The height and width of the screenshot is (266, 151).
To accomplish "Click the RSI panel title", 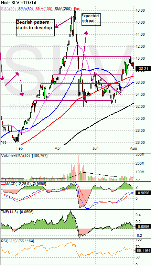I will click(x=18, y=241).
